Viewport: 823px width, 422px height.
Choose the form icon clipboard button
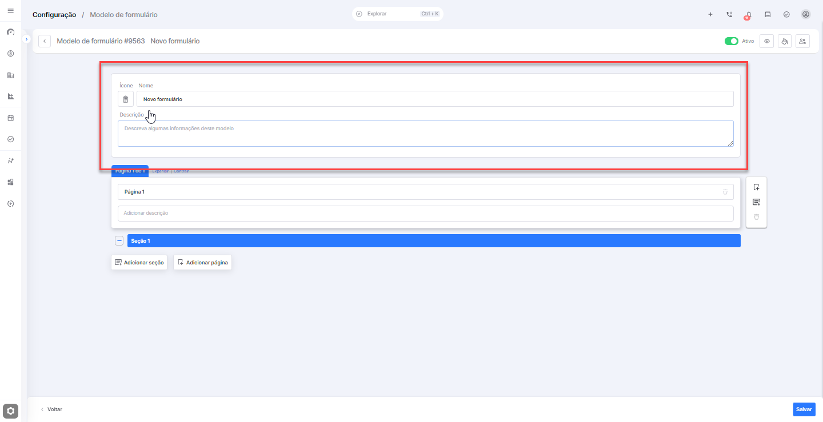(126, 99)
